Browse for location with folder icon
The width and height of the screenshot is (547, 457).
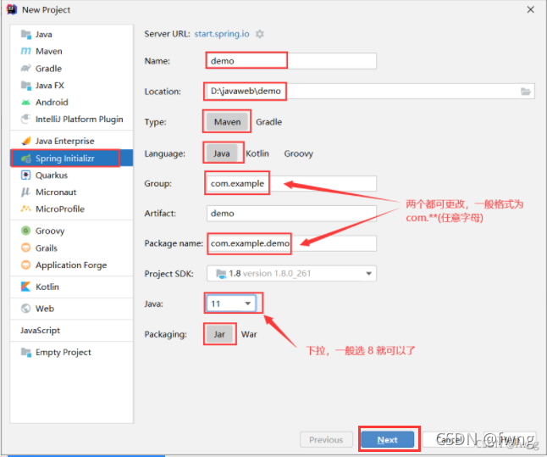point(525,92)
